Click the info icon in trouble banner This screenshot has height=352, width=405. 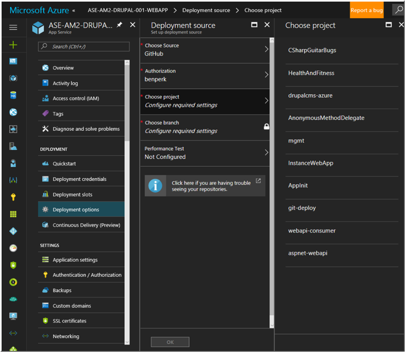(155, 186)
